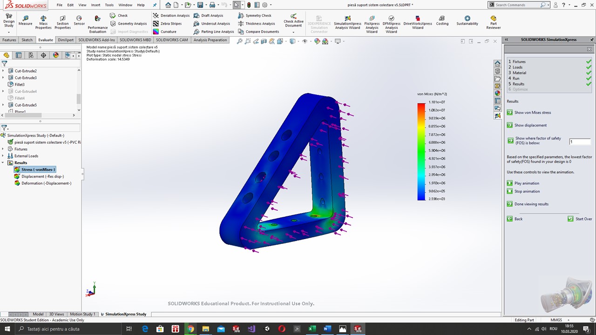Screen dimensions: 596x335
Task: Open Chrome from Windows taskbar
Action: pos(190,329)
